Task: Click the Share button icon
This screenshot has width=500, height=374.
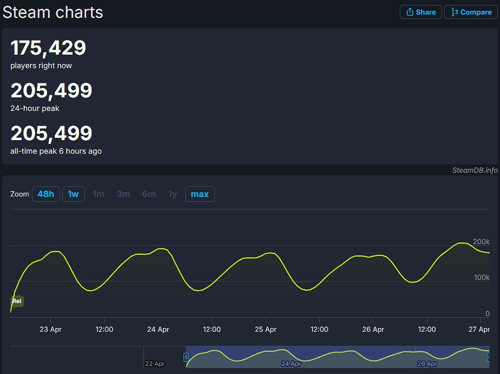Action: click(x=410, y=12)
